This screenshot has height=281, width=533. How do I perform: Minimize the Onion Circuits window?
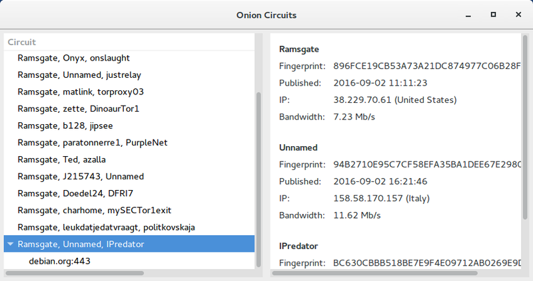tap(469, 14)
